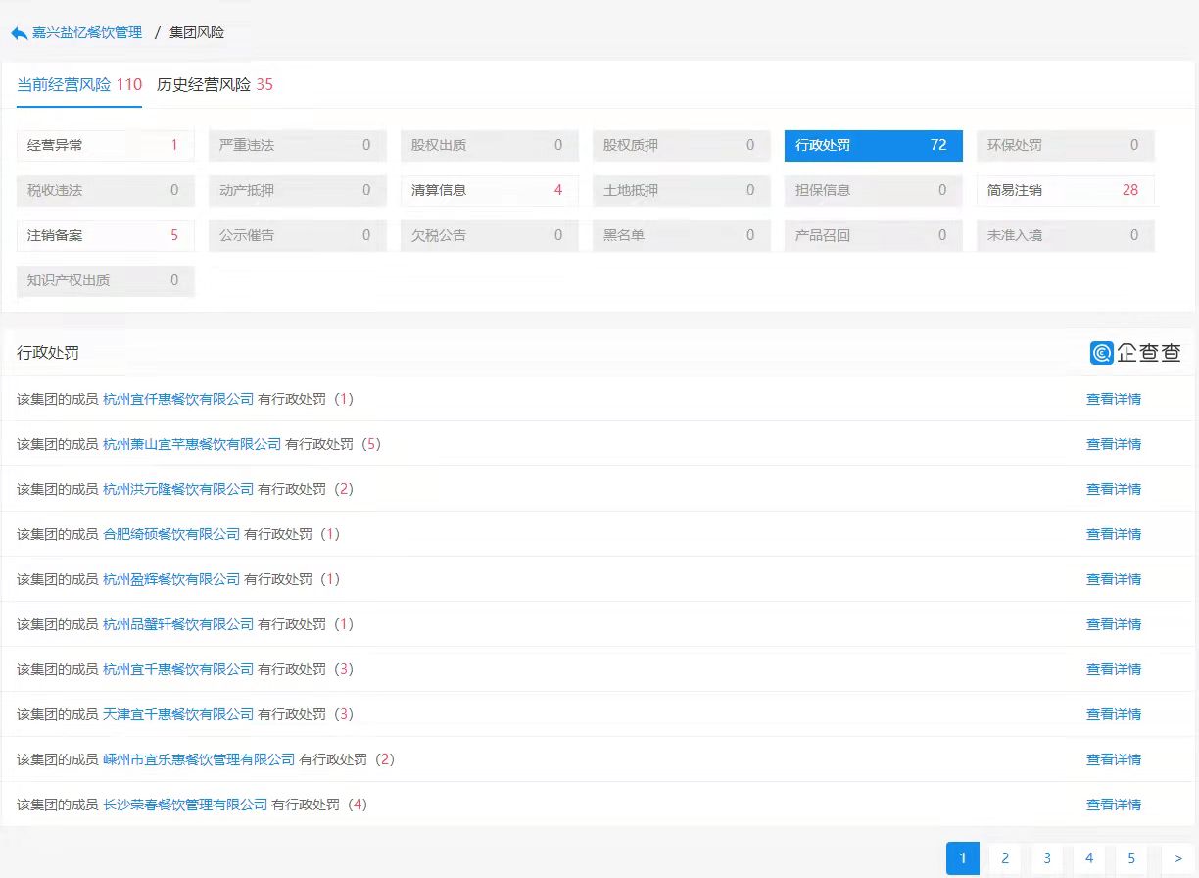The image size is (1199, 878).
Task: Click 查看详情 for 杭州宜千惠餐饮有限公司
Action: click(x=1114, y=670)
